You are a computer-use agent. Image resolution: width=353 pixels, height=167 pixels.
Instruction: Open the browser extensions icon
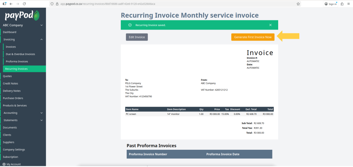[342, 4]
